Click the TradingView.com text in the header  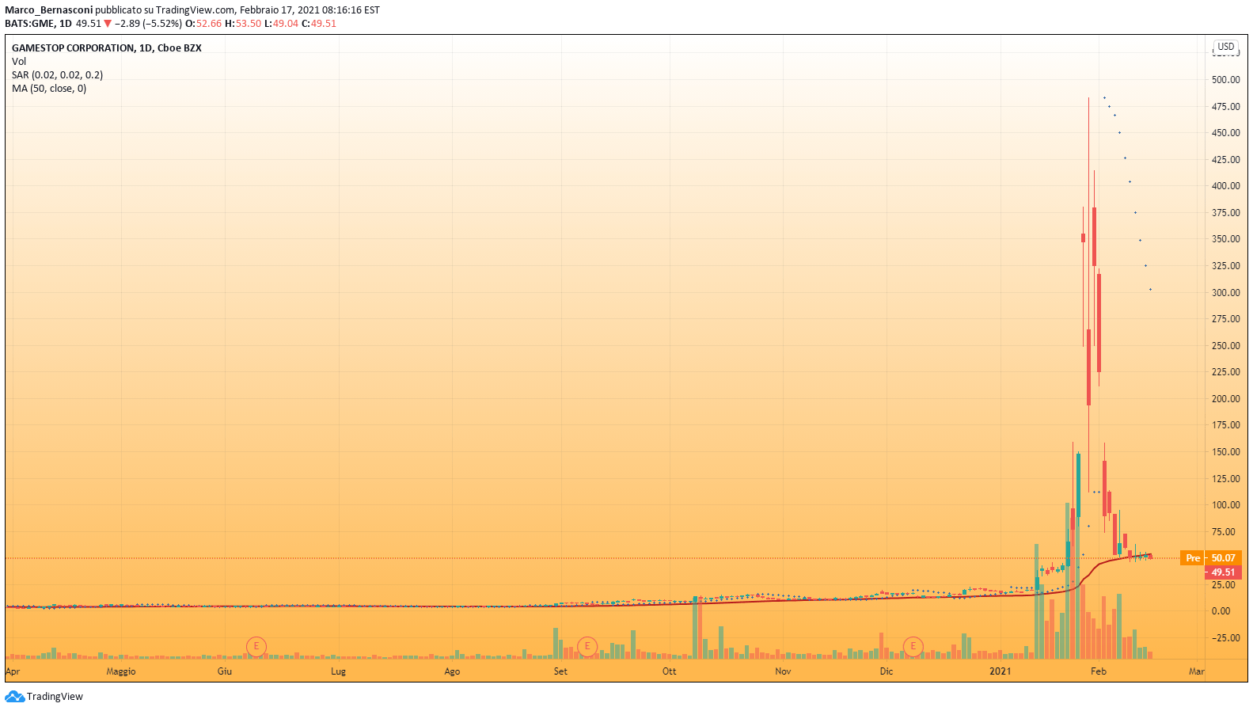(x=196, y=10)
